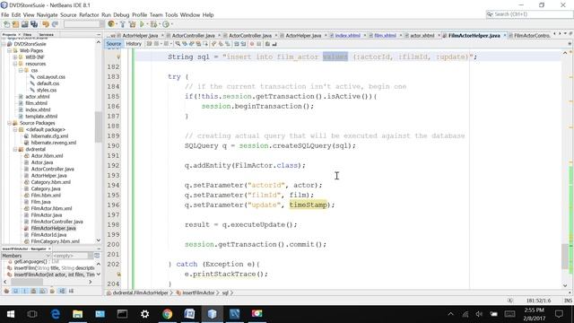Open the Tools menu
Viewport: 574px width, 323px height.
[x=171, y=14]
